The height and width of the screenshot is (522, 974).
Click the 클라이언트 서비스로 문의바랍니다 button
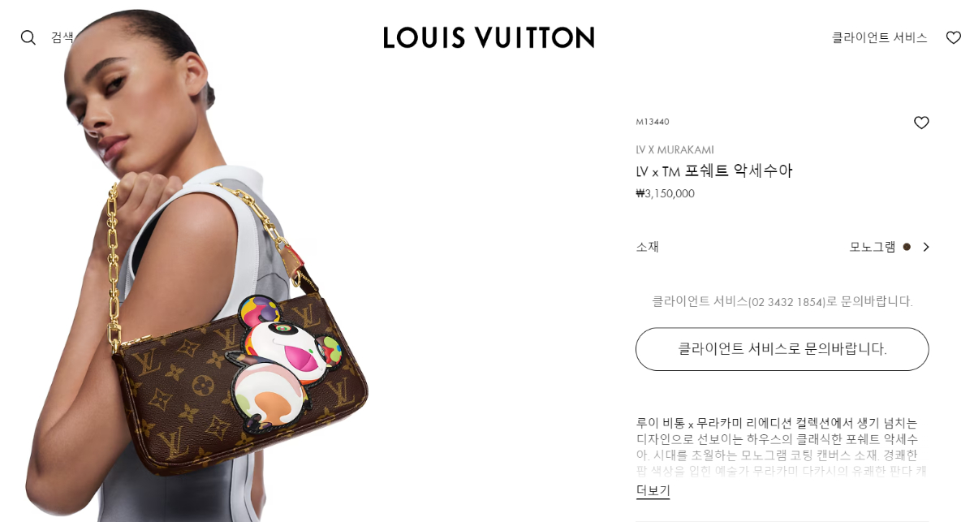(x=782, y=349)
